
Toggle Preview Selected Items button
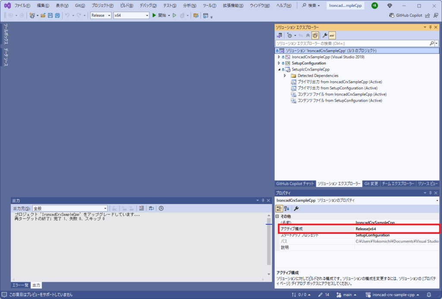332,35
